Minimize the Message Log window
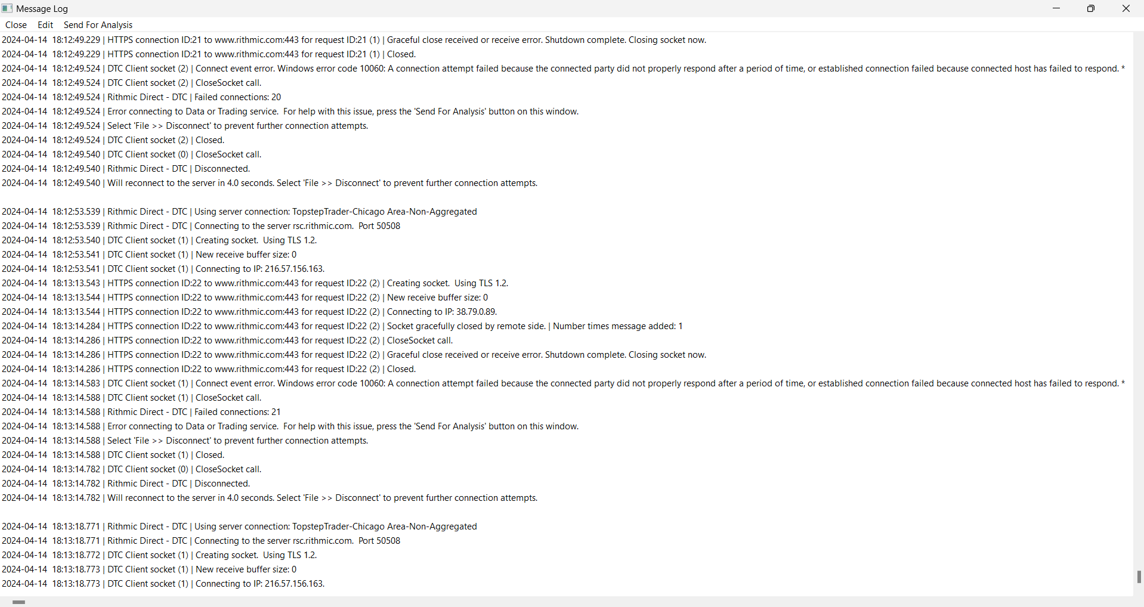Screen dimensions: 1144x607 [x=1056, y=8]
